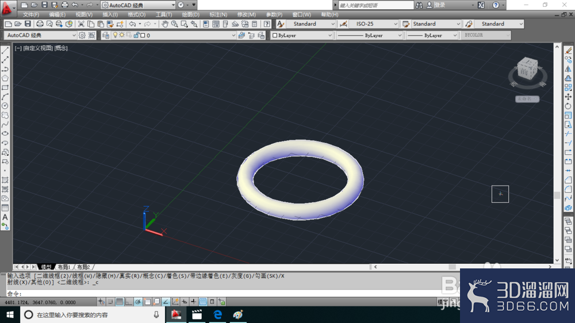Screen dimensions: 575x323
Task: Click the 概念 visual style controls label
Action: pyautogui.click(x=61, y=48)
